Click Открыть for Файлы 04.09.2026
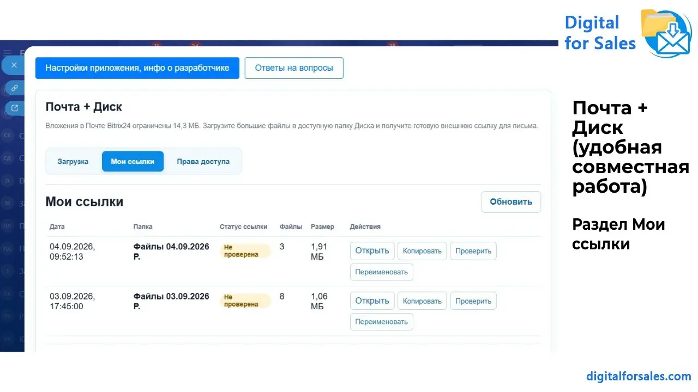The height and width of the screenshot is (392, 698). point(372,250)
